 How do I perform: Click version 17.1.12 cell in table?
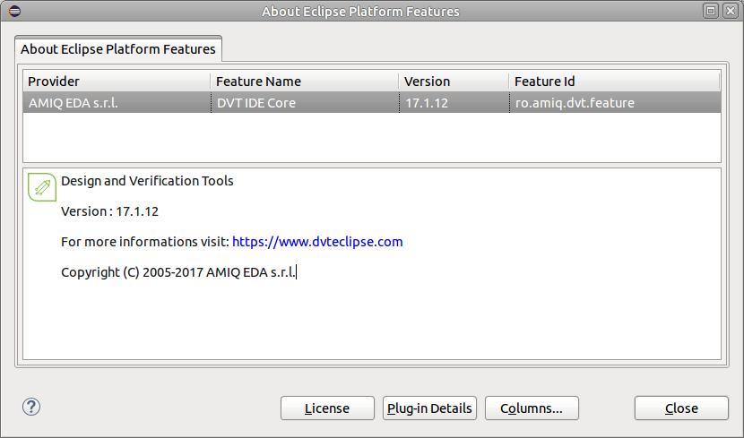(x=426, y=103)
